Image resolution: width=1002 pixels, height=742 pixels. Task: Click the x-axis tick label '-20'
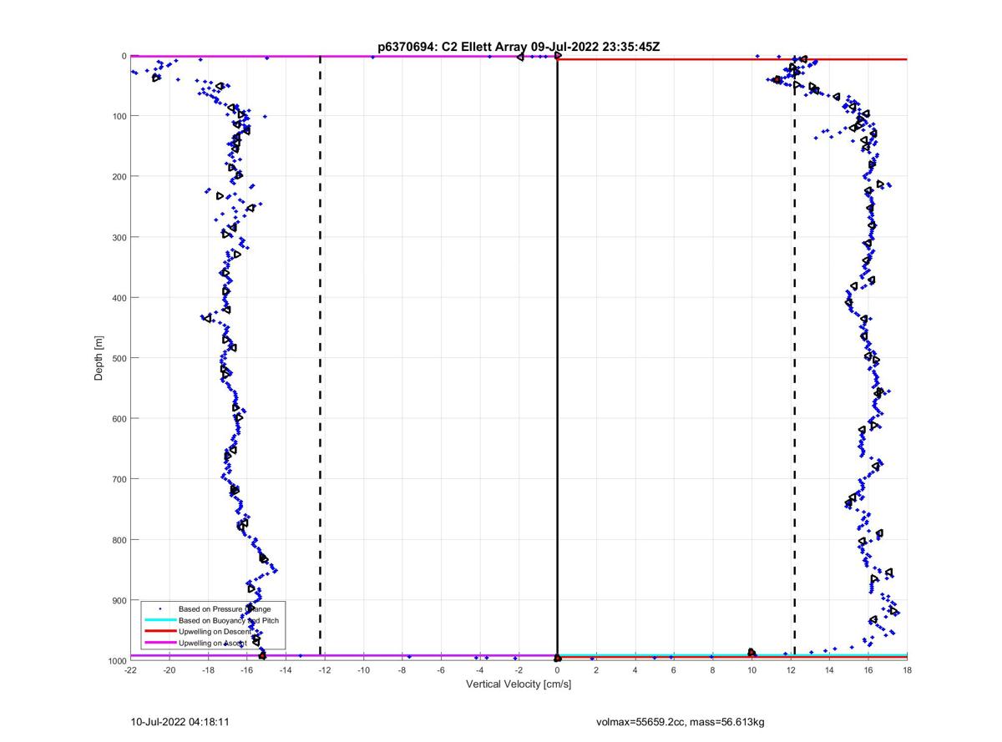pos(170,669)
